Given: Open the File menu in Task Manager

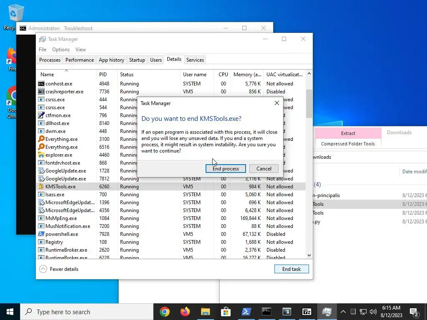Looking at the screenshot, I should [43, 50].
